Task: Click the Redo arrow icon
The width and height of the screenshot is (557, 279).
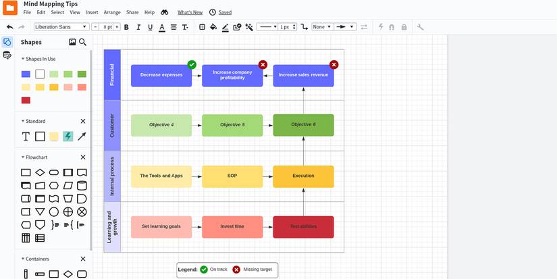Action: click(x=22, y=27)
